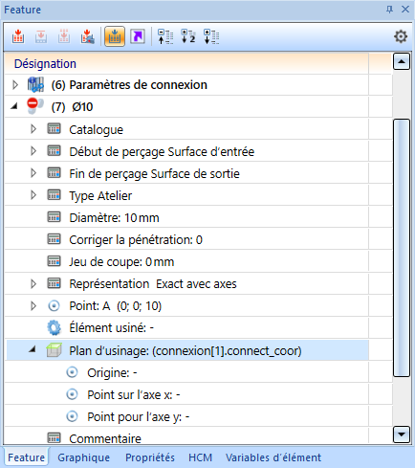Collapse the (7) Ø10 feature node
Screen dimensions: 415x468
point(14,107)
